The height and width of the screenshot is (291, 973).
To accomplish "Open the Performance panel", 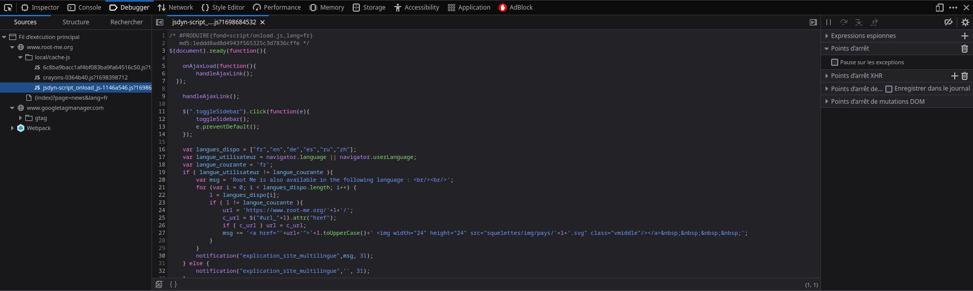I will pyautogui.click(x=277, y=8).
